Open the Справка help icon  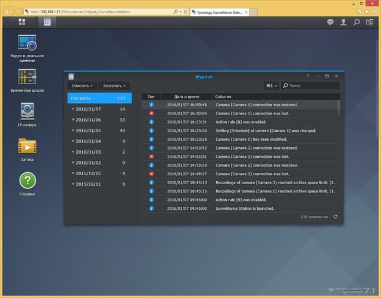coord(27,184)
